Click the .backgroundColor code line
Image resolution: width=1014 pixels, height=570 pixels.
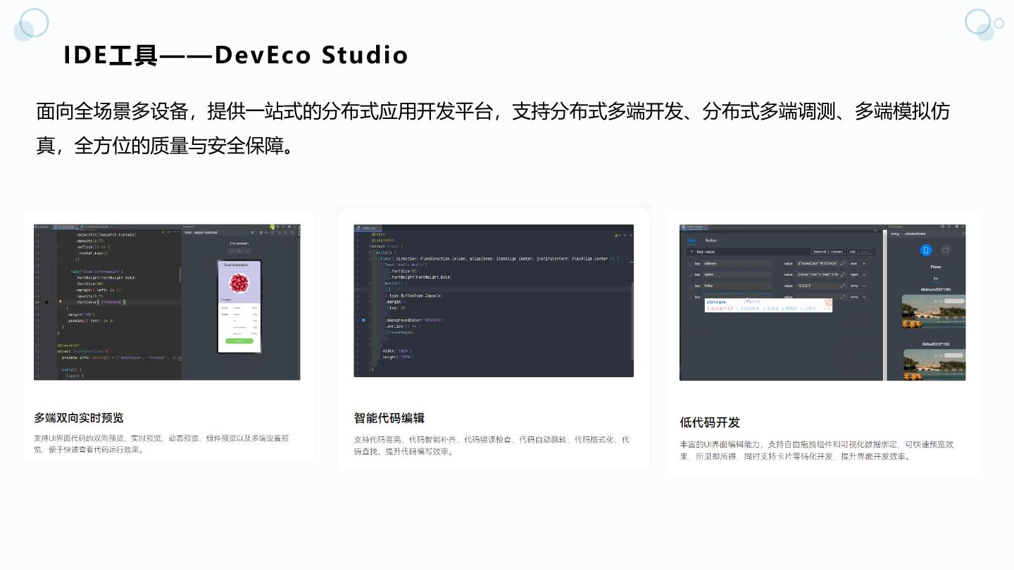415,320
